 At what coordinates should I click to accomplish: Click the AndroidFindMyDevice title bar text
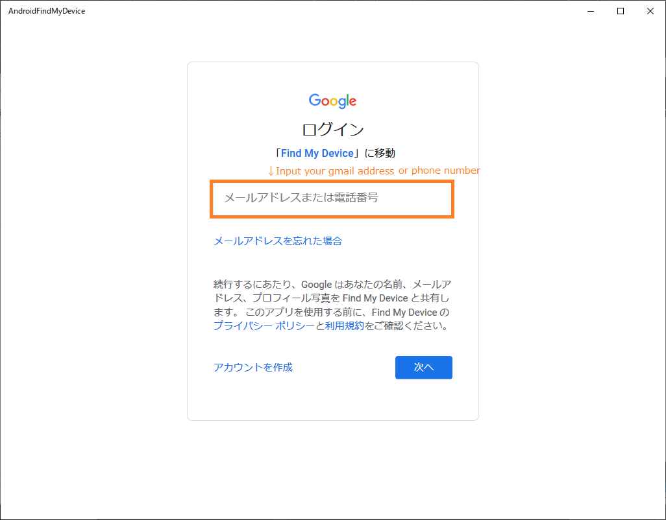pos(47,11)
